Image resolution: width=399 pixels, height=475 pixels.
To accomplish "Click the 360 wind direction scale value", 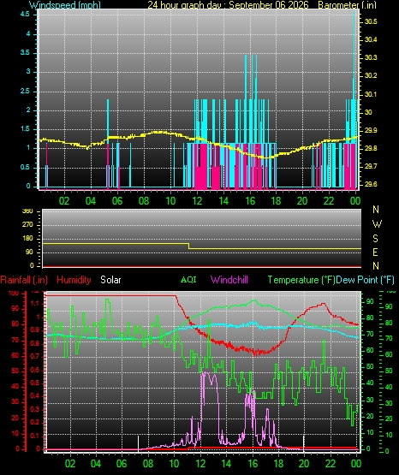I will [27, 211].
